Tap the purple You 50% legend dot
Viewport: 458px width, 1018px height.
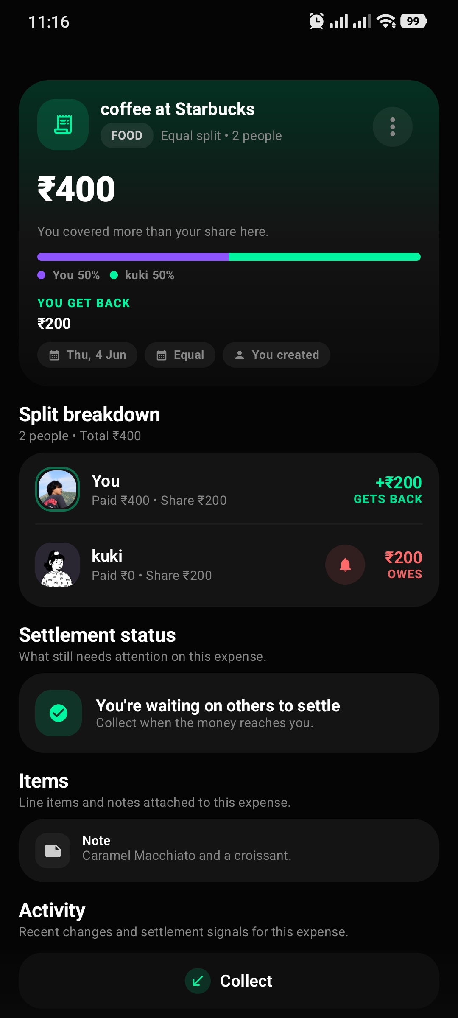tap(42, 275)
